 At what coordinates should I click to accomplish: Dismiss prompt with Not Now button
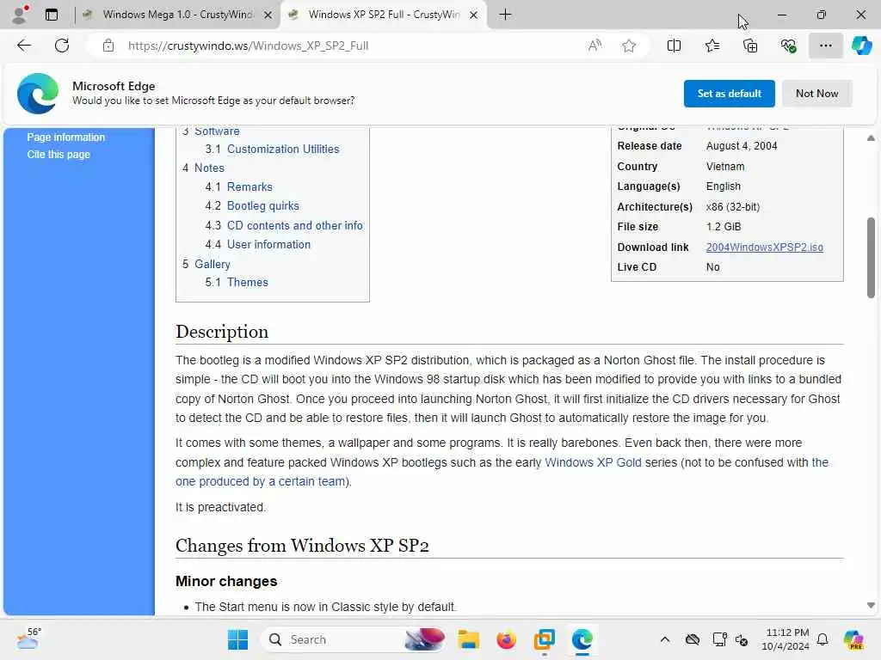816,93
